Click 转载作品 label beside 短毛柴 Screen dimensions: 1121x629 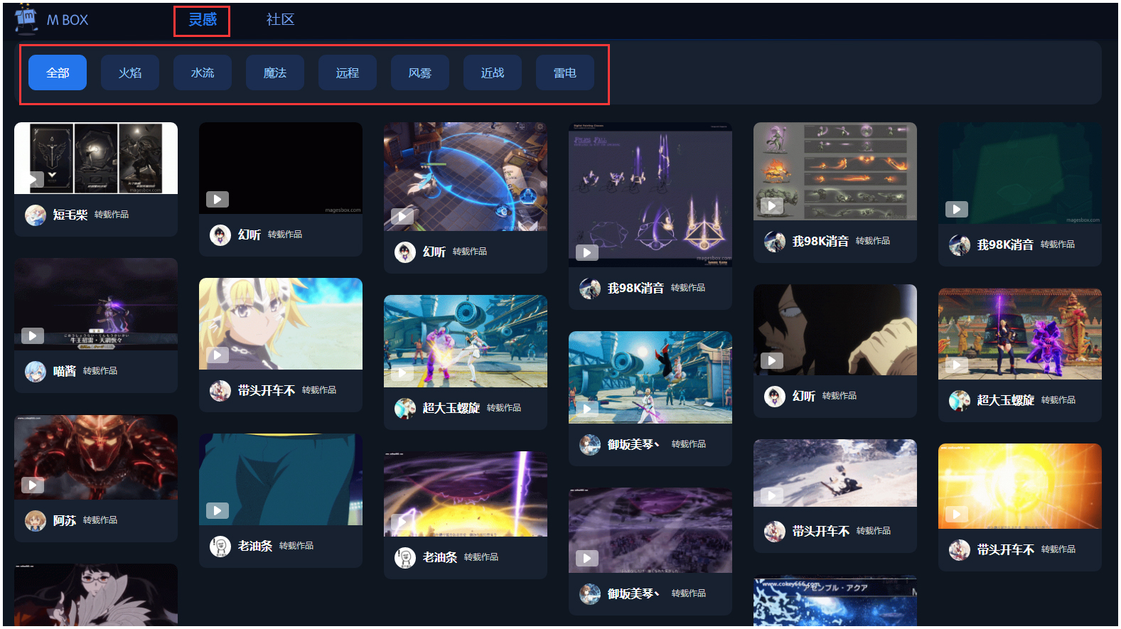click(112, 215)
